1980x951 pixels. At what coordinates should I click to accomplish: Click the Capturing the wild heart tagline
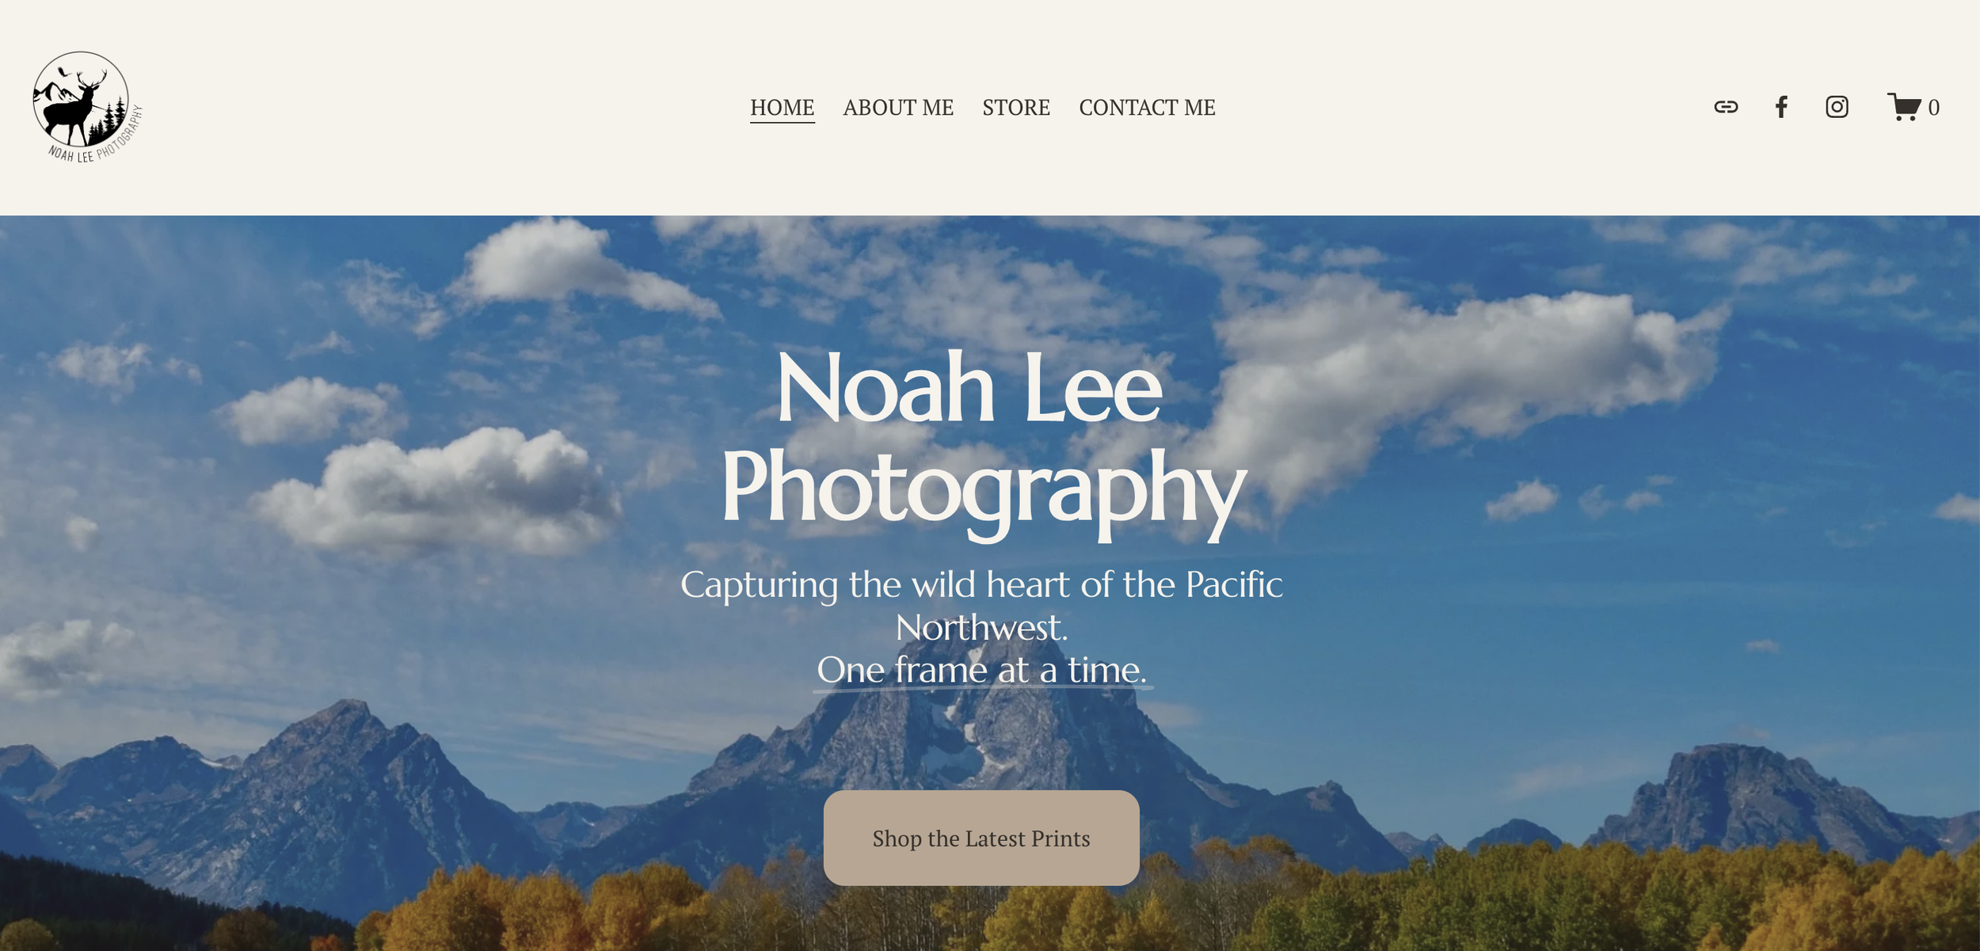982,606
